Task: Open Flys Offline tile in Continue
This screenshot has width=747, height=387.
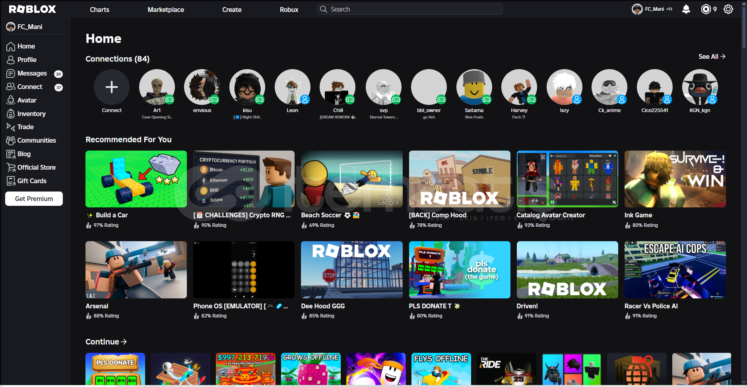Action: [441, 369]
